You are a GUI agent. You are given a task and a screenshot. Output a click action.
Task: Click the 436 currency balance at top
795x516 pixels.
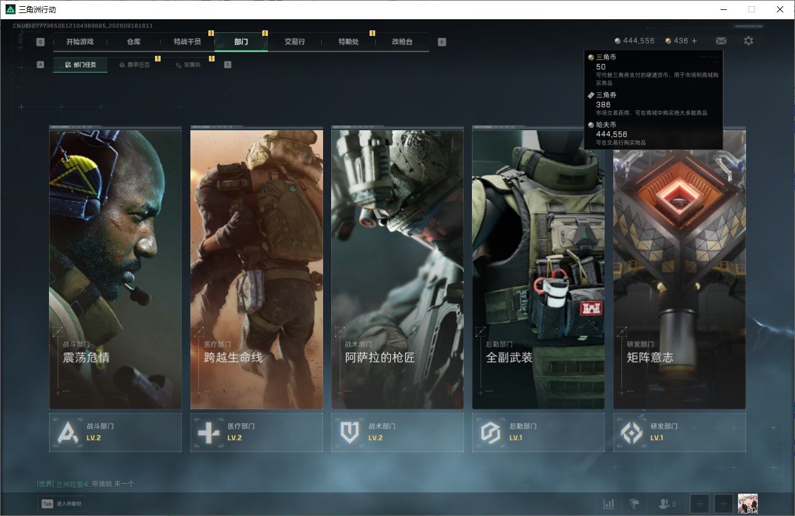(681, 41)
